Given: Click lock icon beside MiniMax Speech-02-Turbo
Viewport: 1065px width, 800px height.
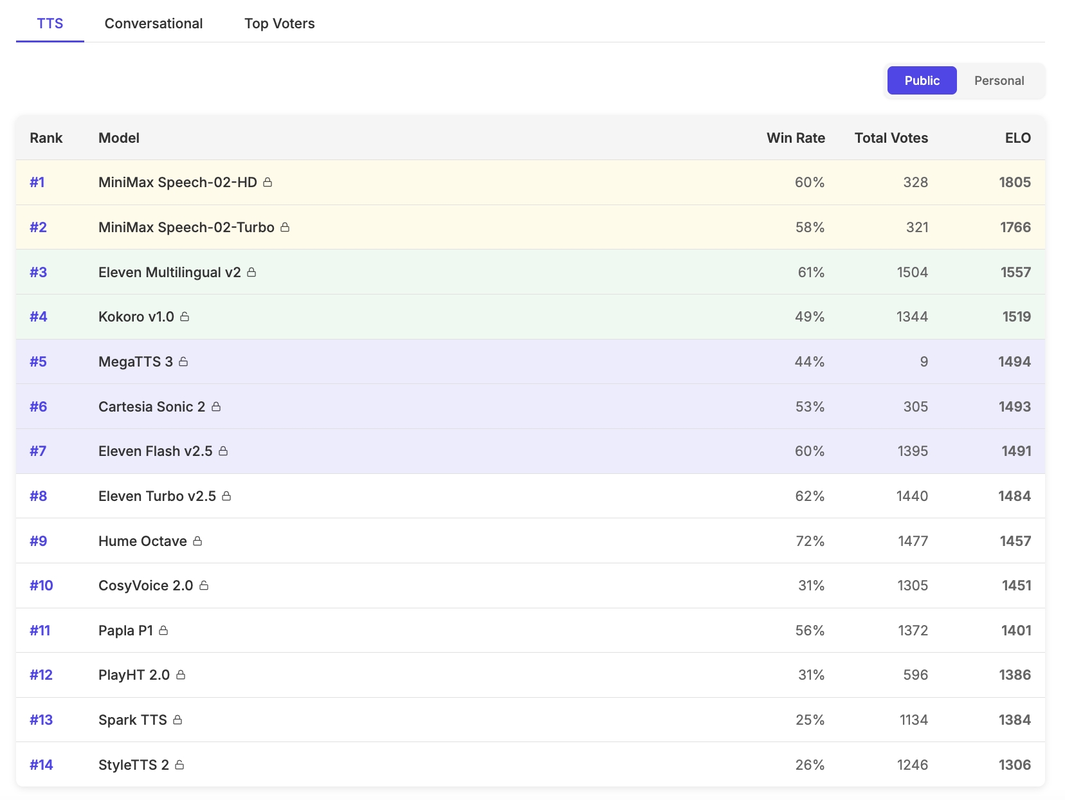Looking at the screenshot, I should point(285,227).
